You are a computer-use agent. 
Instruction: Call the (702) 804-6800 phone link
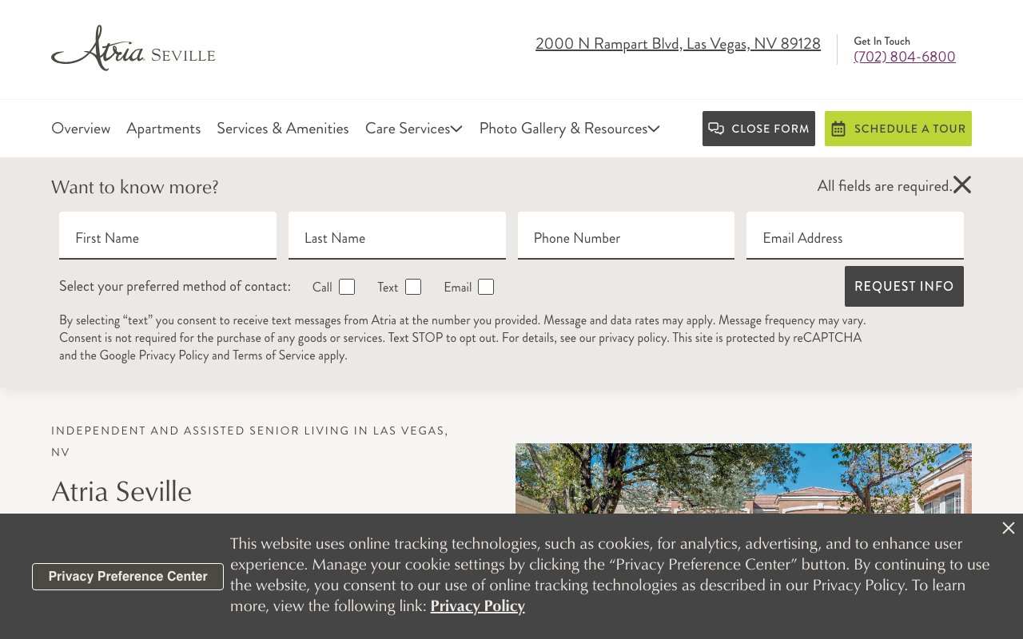pyautogui.click(x=905, y=57)
